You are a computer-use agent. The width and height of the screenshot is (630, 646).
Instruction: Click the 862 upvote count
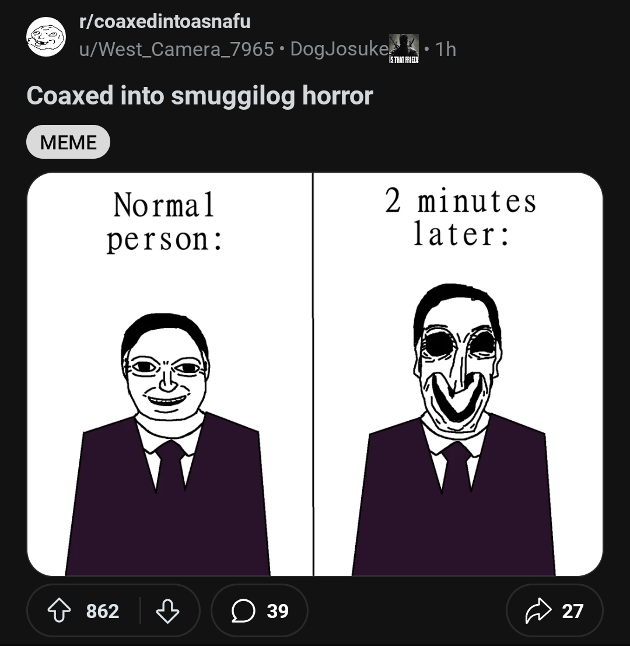click(x=103, y=610)
